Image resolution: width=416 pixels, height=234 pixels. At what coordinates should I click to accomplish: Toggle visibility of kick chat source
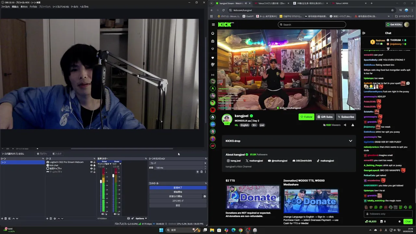91,165
